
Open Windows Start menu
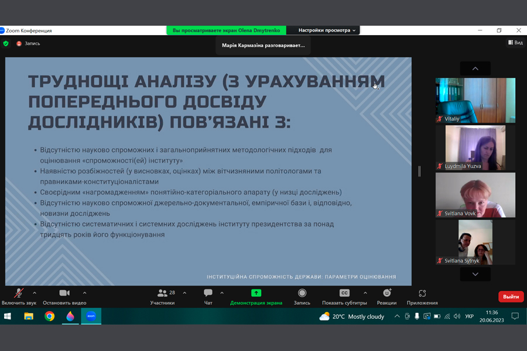pos(8,316)
